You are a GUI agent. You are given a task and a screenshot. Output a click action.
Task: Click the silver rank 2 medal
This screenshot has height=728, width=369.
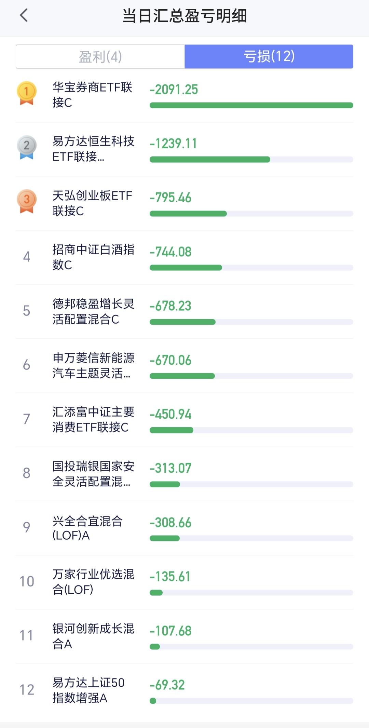(27, 147)
